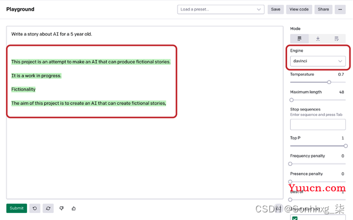Click the thumbs down feedback icon
Screen dimensions: 353x220
click(x=61, y=208)
